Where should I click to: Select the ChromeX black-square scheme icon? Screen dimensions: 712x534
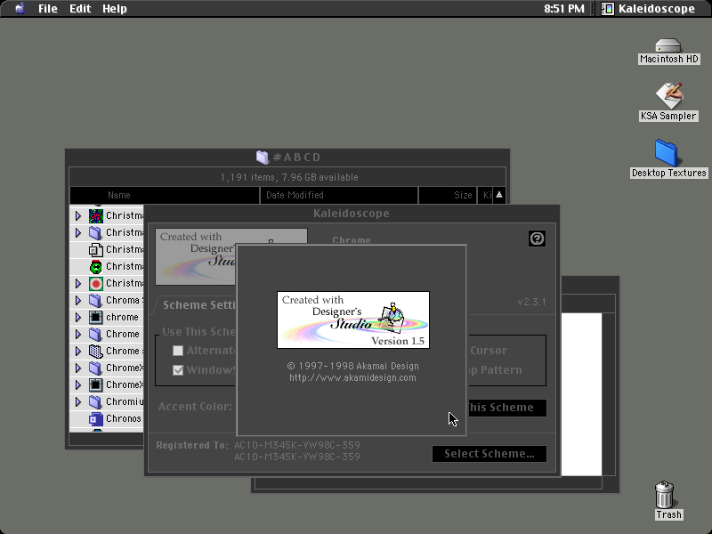[96, 384]
